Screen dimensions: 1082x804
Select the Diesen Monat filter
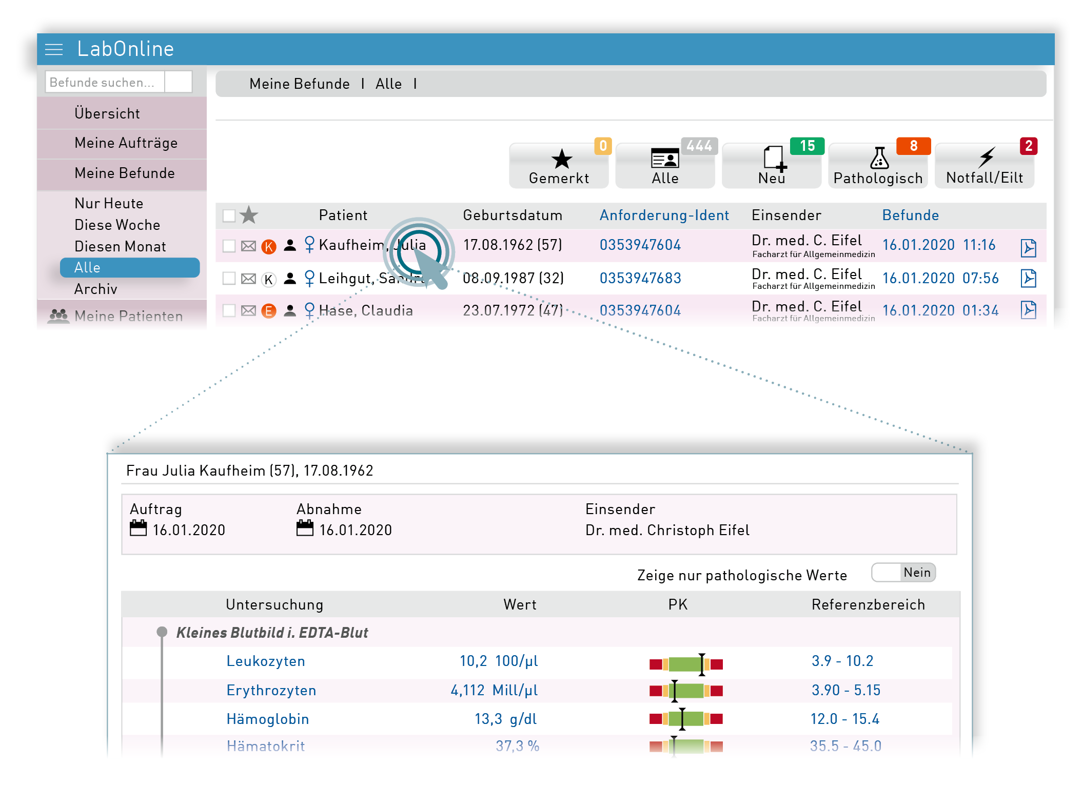(x=120, y=246)
